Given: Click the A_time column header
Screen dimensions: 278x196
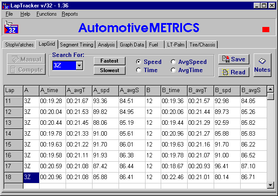Looking at the screenshot, I should 53,91.
